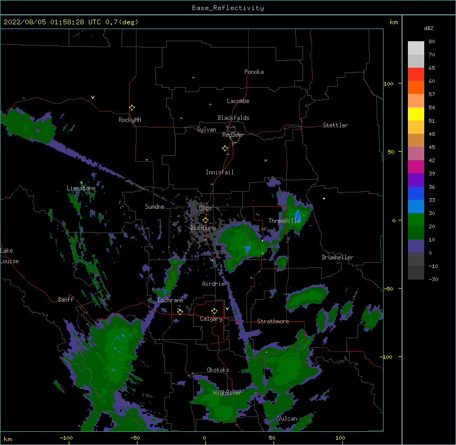Click the Sylvan label on map
Screen dimensions: 456x445
pos(206,129)
